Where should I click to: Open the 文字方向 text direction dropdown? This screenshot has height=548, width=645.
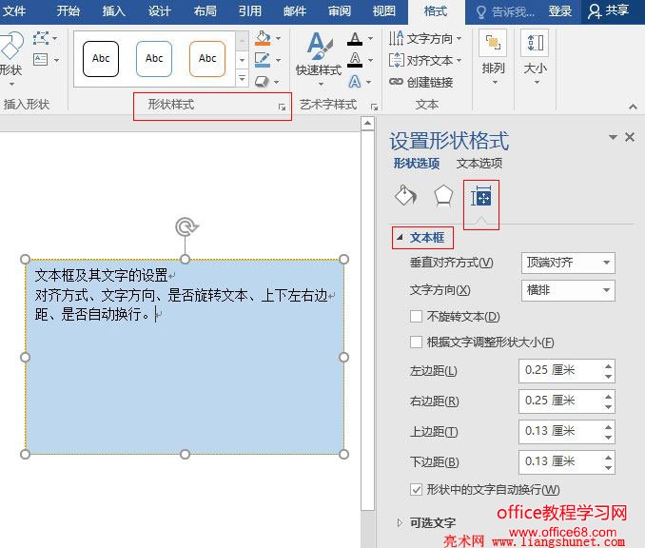point(426,39)
